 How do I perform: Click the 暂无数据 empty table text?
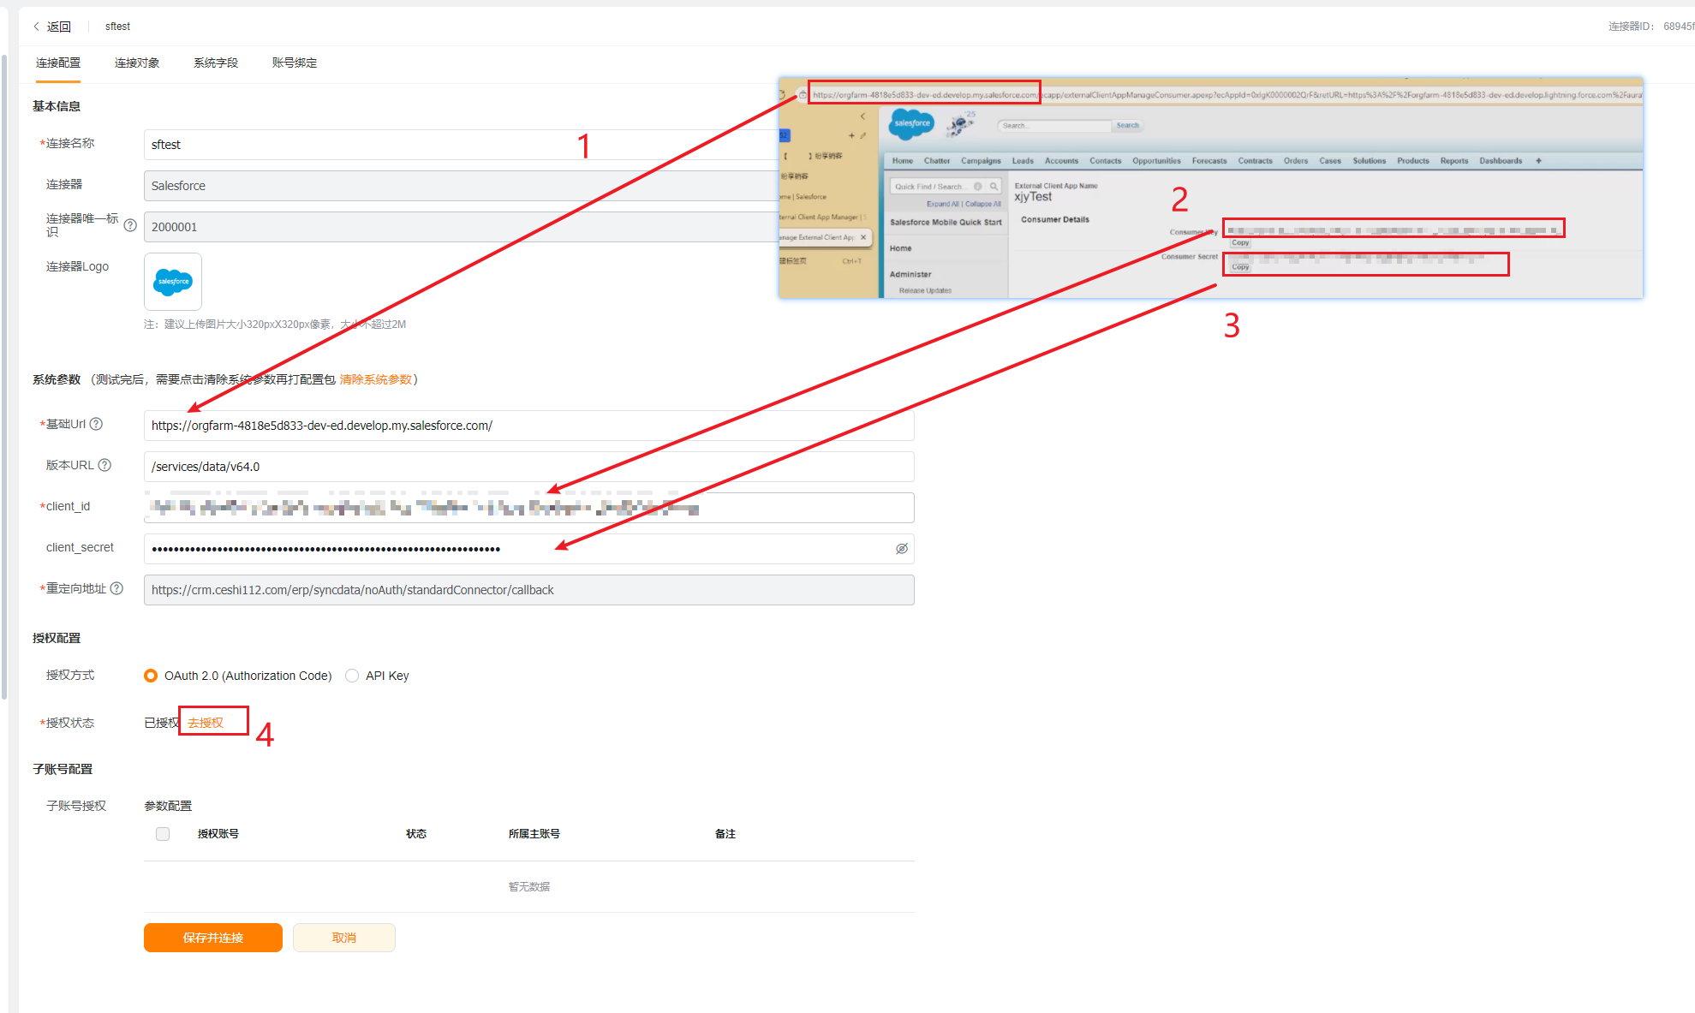[529, 887]
